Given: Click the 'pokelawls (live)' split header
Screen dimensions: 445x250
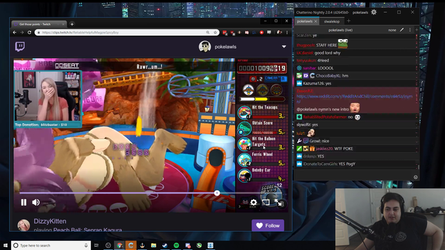Looking at the screenshot, I should pos(340,30).
